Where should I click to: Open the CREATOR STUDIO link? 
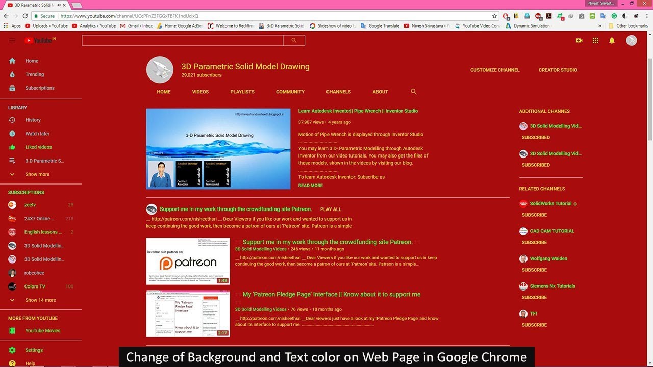(558, 70)
